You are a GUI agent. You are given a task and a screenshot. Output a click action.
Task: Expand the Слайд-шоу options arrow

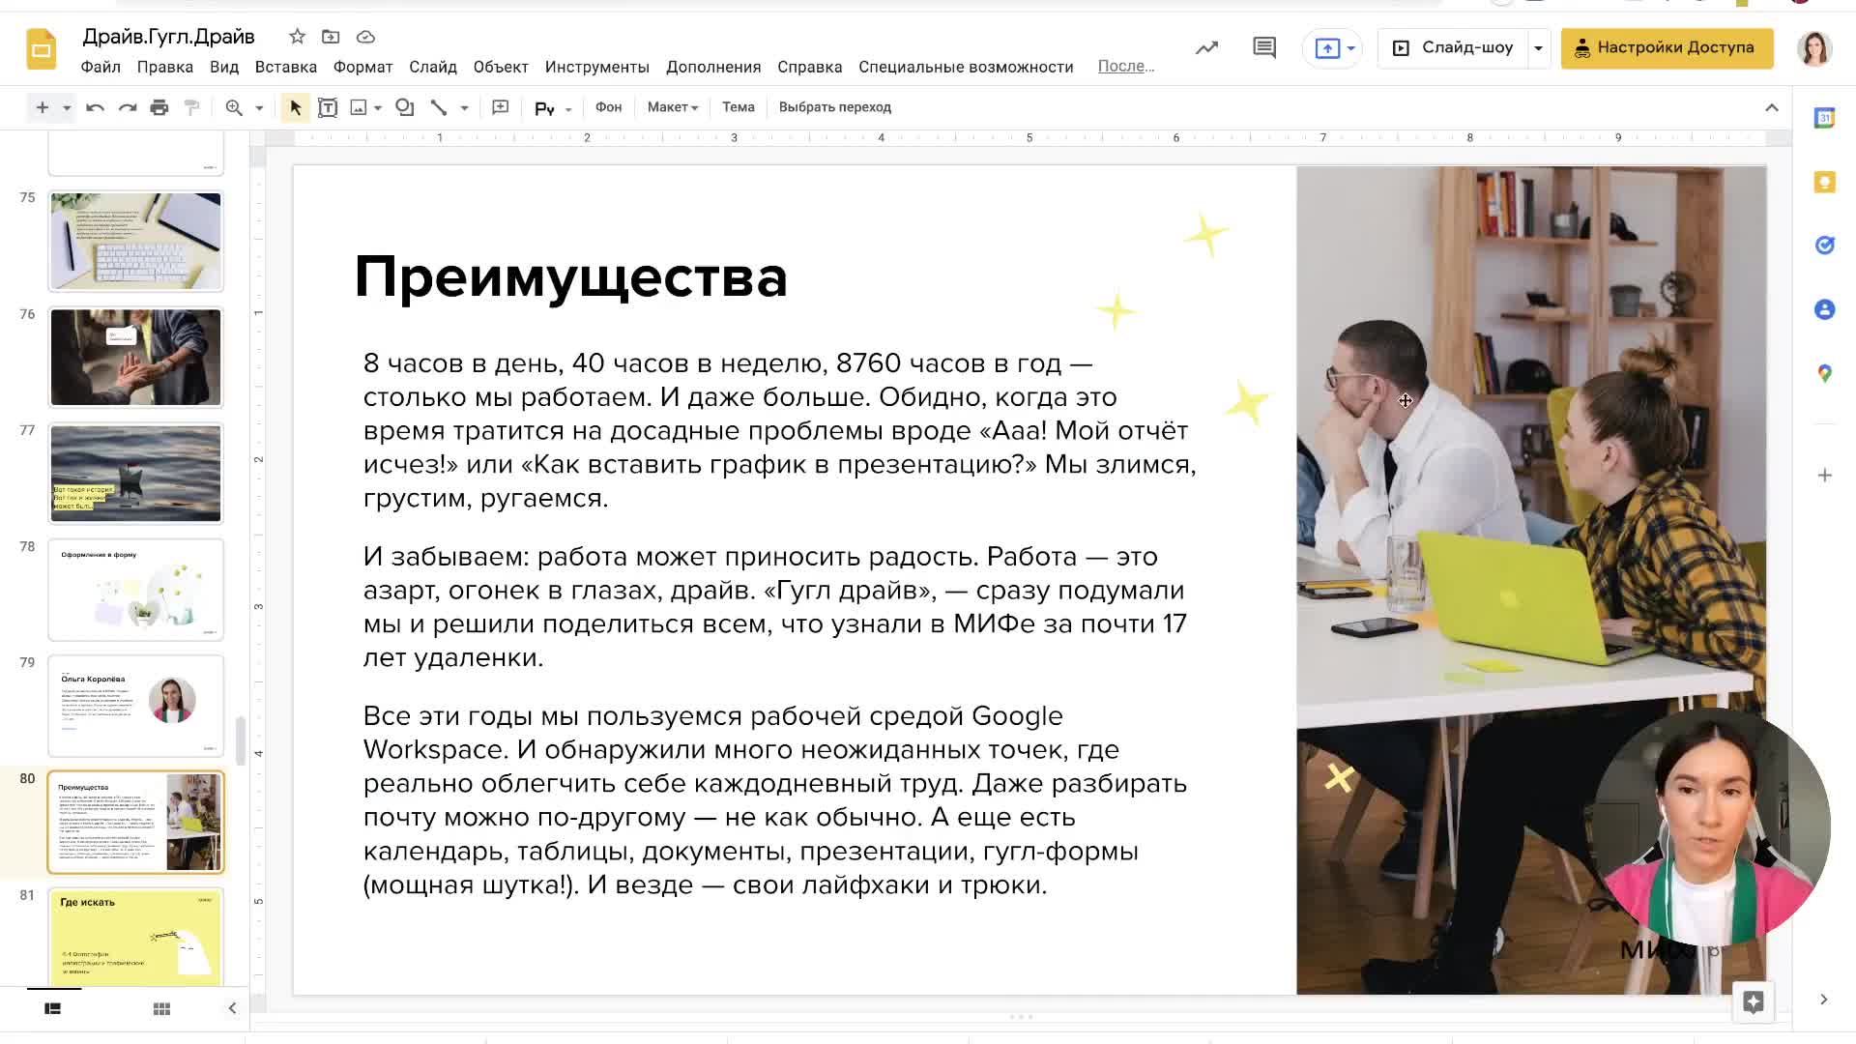click(x=1538, y=47)
